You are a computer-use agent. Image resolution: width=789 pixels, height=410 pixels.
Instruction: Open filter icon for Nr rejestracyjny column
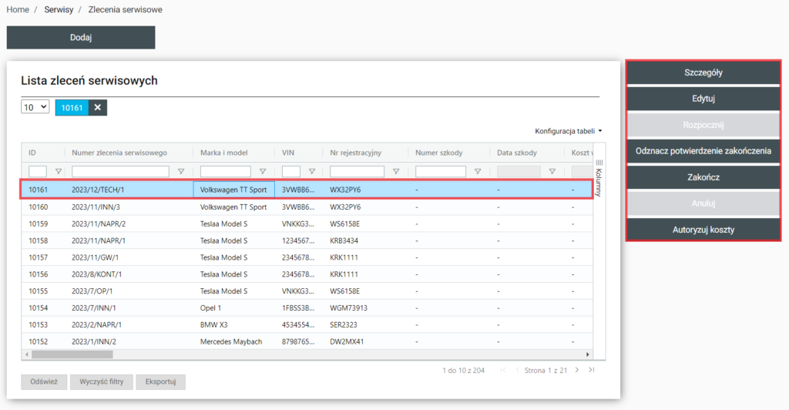point(396,172)
